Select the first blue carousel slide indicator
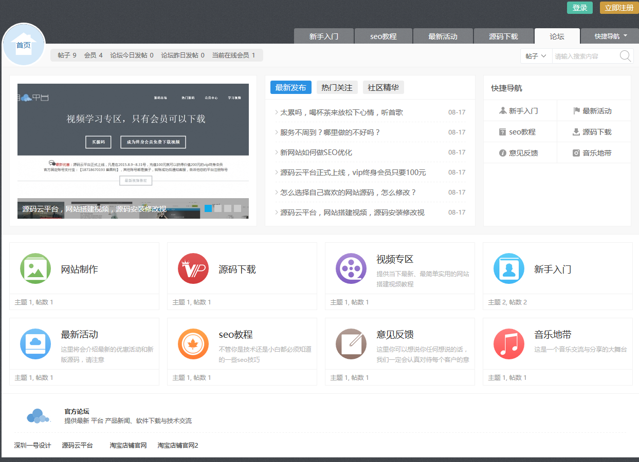The width and height of the screenshot is (639, 462). click(208, 208)
